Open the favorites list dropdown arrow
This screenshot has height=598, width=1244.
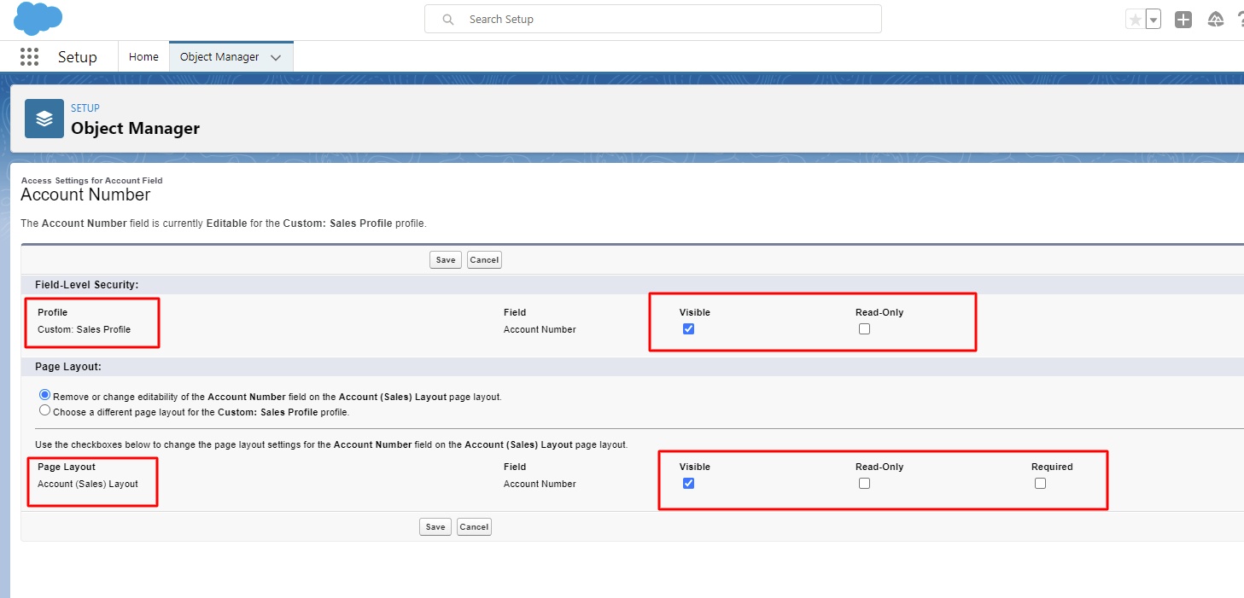point(1153,20)
